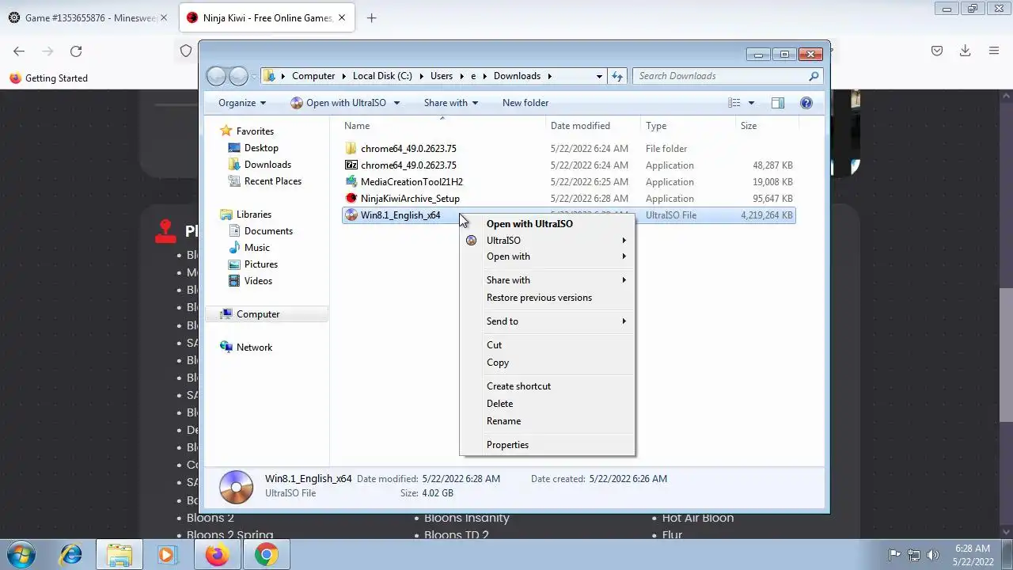Select Computer in navigation pane

click(258, 314)
